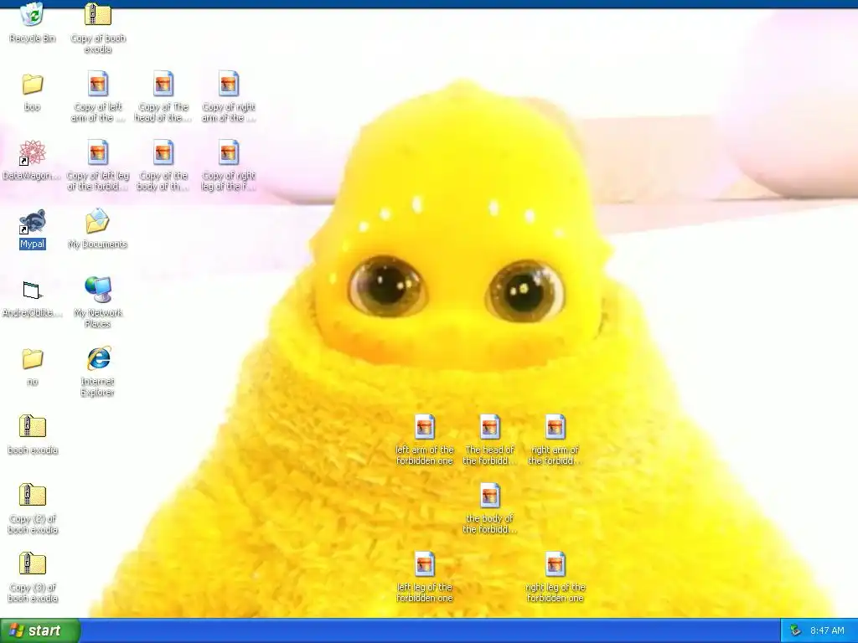Screen dimensions: 858x643
Task: Open the Start menu
Action: [40, 630]
